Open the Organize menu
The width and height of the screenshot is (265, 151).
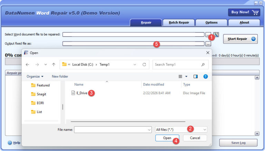(x=35, y=77)
